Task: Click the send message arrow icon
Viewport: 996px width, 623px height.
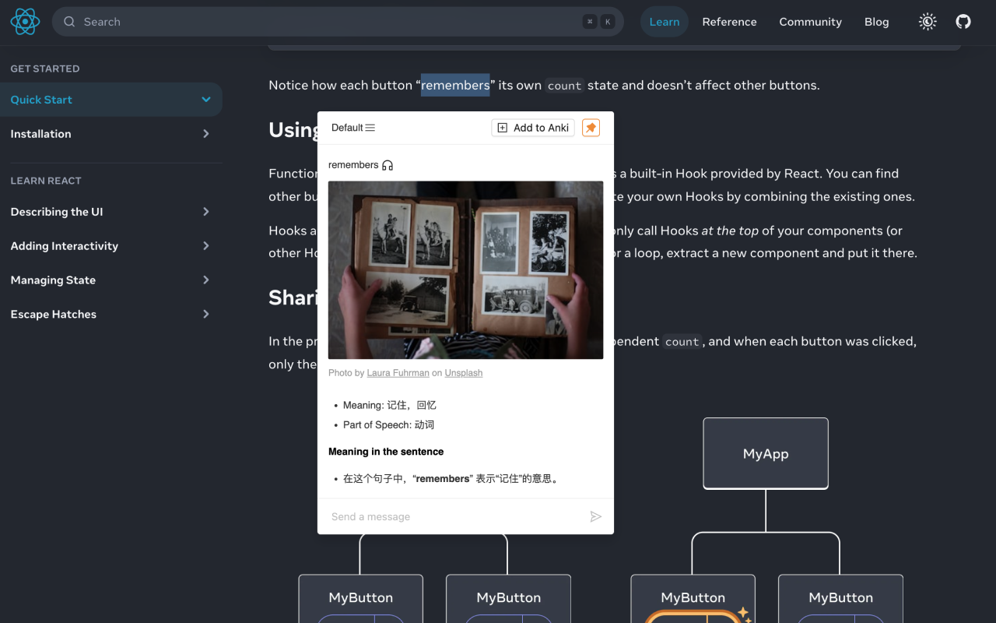Action: click(x=595, y=516)
